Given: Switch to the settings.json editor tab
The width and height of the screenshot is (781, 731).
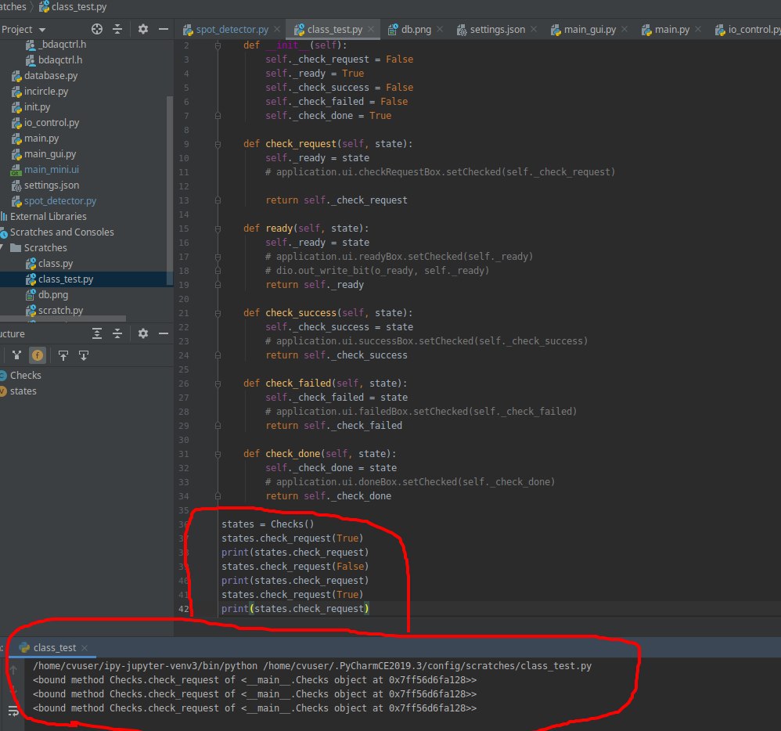Looking at the screenshot, I should tap(497, 30).
